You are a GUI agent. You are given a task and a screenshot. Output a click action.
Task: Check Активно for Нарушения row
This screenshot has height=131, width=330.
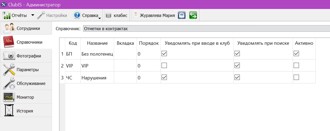(296, 77)
